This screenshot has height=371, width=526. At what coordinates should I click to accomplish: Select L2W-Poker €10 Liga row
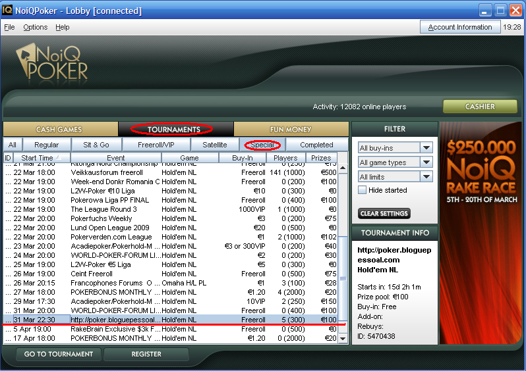pyautogui.click(x=170, y=191)
